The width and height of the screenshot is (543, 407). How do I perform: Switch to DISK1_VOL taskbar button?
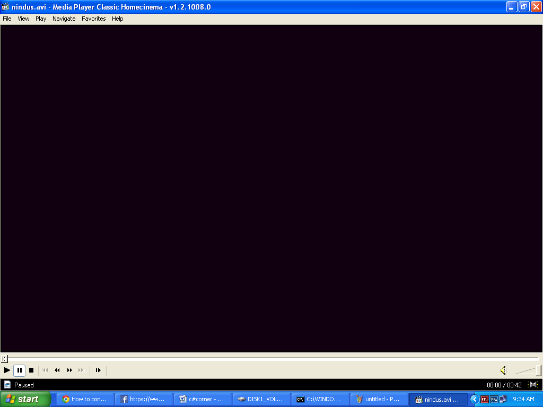point(262,400)
